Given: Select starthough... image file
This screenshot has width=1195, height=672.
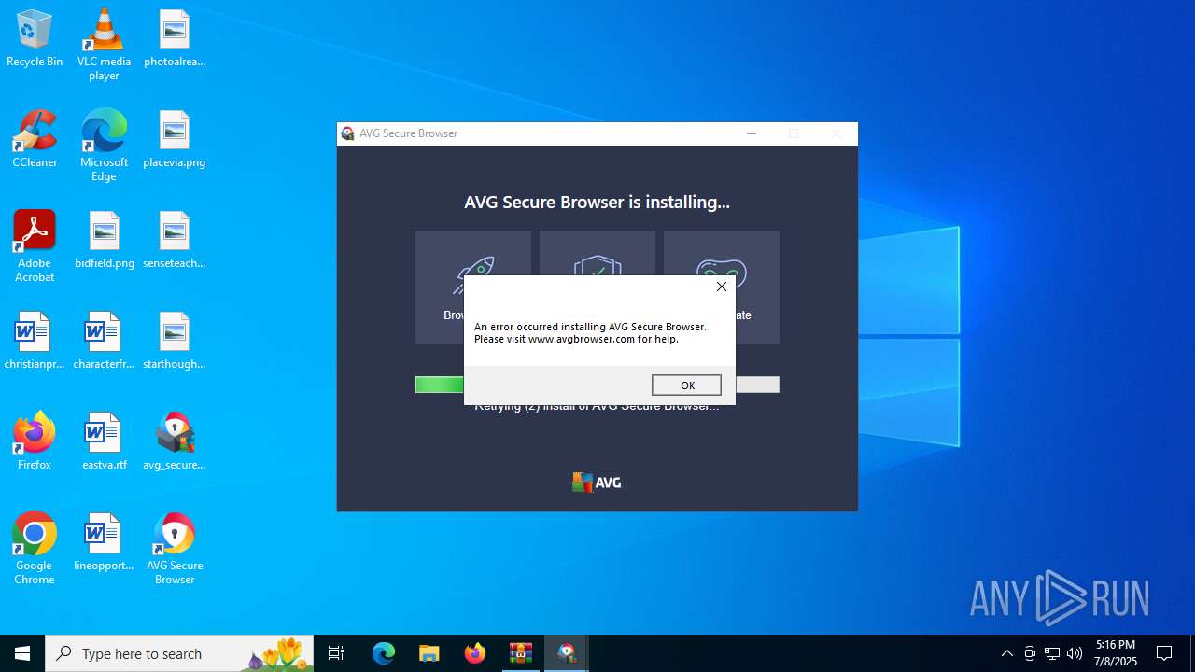Looking at the screenshot, I should pyautogui.click(x=175, y=342).
